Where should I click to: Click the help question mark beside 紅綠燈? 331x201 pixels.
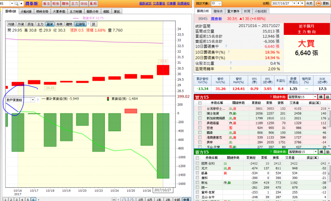[x=88, y=24]
